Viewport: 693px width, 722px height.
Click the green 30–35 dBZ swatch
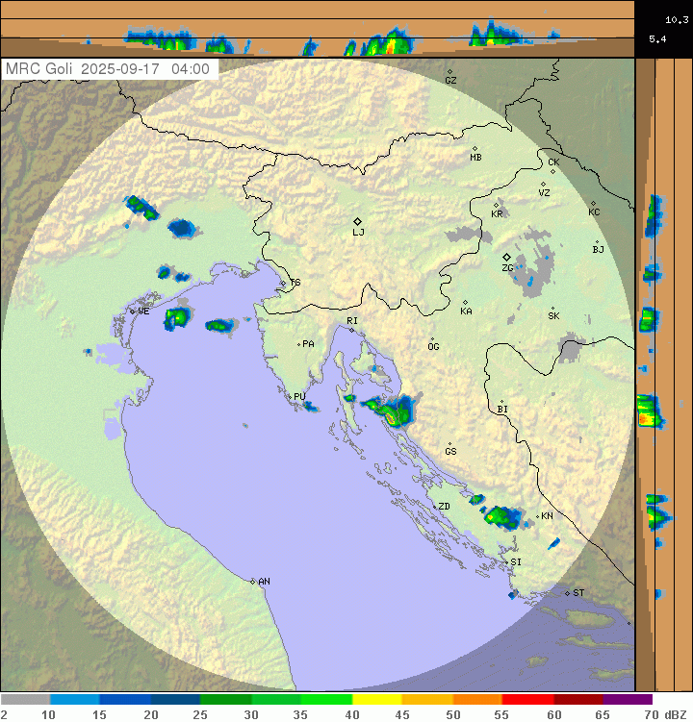click(275, 700)
